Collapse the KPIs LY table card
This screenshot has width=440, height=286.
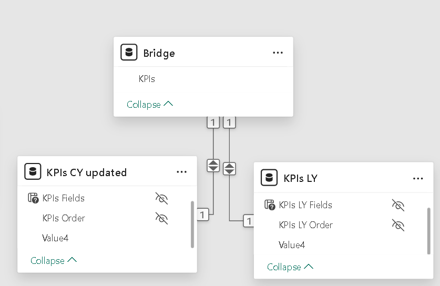click(290, 267)
